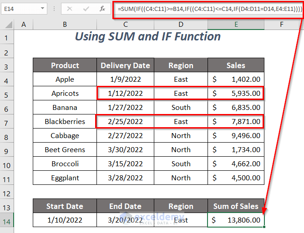Image resolution: width=304 pixels, height=233 pixels.
Task: Click the End Date value 3/20/2022
Action: tap(125, 220)
